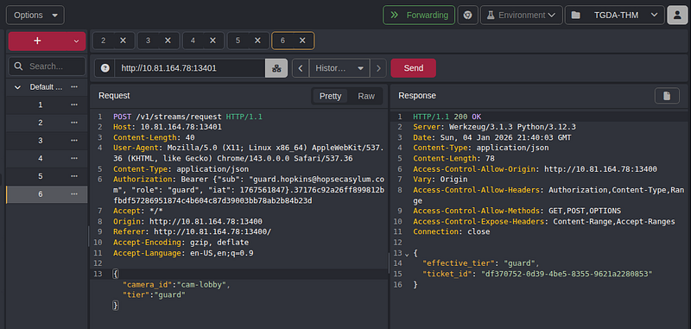
Task: Copy the response with document icon
Action: 667,96
